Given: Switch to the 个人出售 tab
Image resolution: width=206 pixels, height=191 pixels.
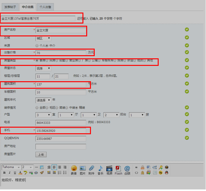Looking at the screenshot, I should pos(45,7).
